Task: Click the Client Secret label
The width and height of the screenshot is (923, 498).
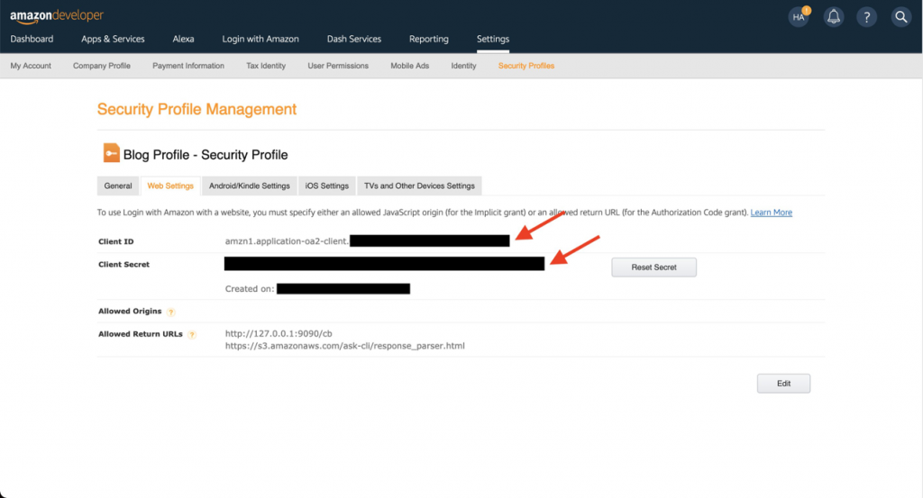Action: pyautogui.click(x=123, y=265)
